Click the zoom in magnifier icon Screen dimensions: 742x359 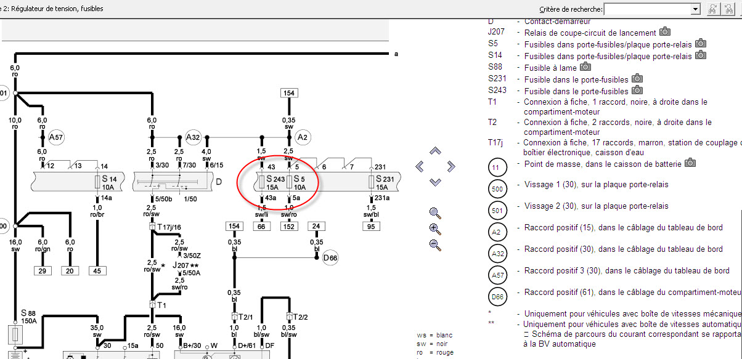point(435,229)
